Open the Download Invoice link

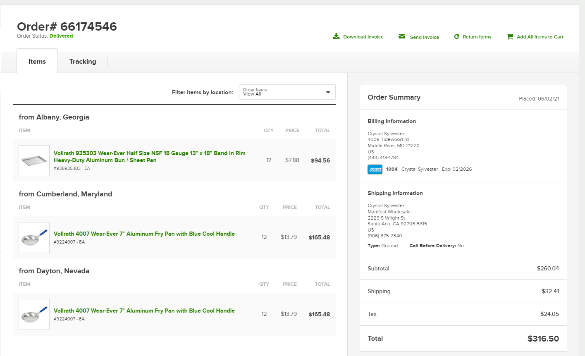coord(363,37)
